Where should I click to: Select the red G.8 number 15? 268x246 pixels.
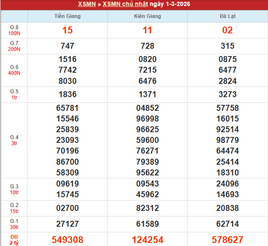tap(68, 30)
